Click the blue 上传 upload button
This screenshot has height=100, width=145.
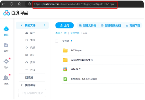tap(65, 25)
